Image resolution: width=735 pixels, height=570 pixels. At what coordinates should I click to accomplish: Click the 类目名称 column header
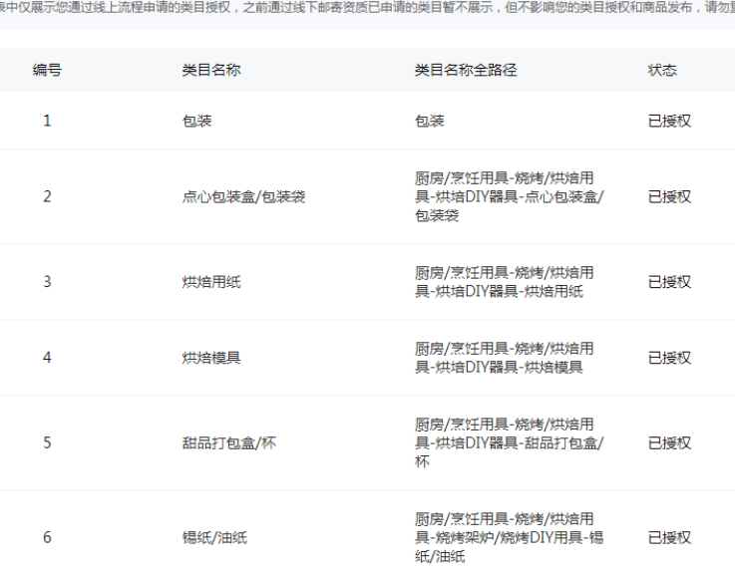(210, 70)
